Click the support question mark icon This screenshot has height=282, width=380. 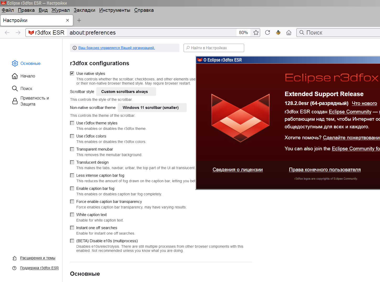tap(14, 268)
